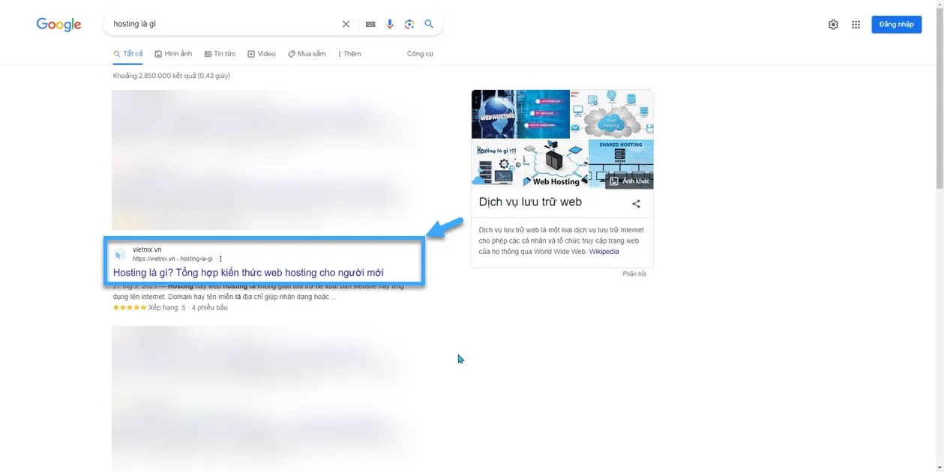The width and height of the screenshot is (944, 472).
Task: Share the Dịch vụ lưu trữ web panel
Action: (x=636, y=204)
